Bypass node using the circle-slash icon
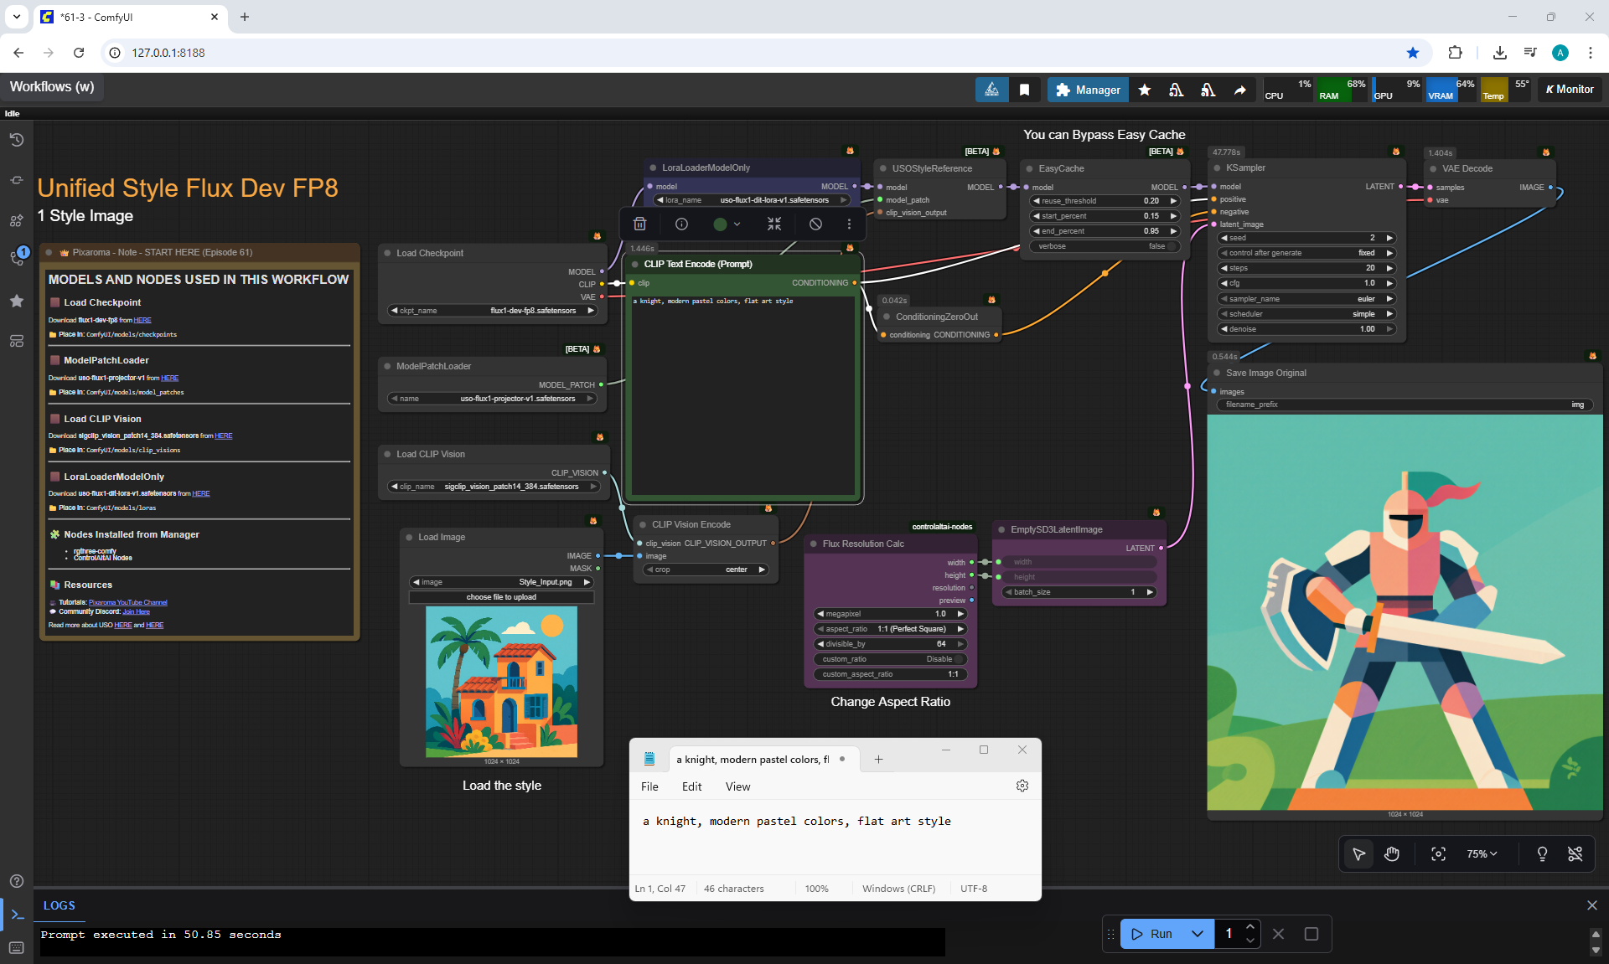The height and width of the screenshot is (964, 1609). [815, 224]
